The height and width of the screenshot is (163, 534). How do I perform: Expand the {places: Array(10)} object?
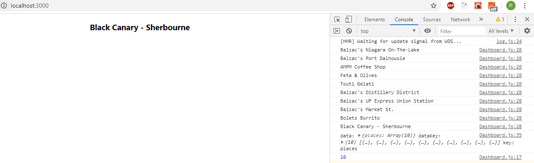pyautogui.click(x=360, y=135)
